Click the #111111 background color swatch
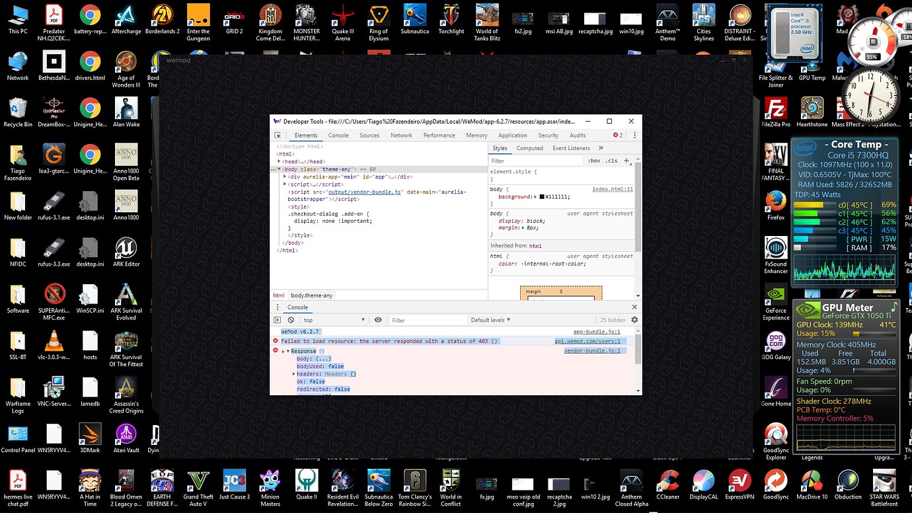 click(x=542, y=196)
